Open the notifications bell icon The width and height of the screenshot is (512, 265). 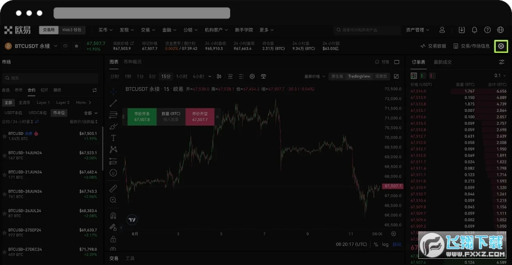tap(474, 30)
